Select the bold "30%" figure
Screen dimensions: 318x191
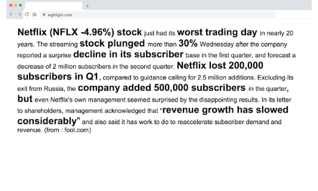point(188,43)
